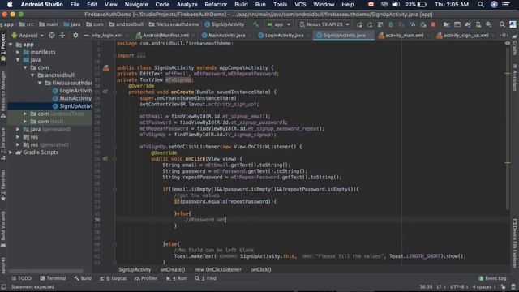Click firebaseauthdemo in the navigation bar
Viewport: 519px width, 292px height.
click(x=174, y=24)
